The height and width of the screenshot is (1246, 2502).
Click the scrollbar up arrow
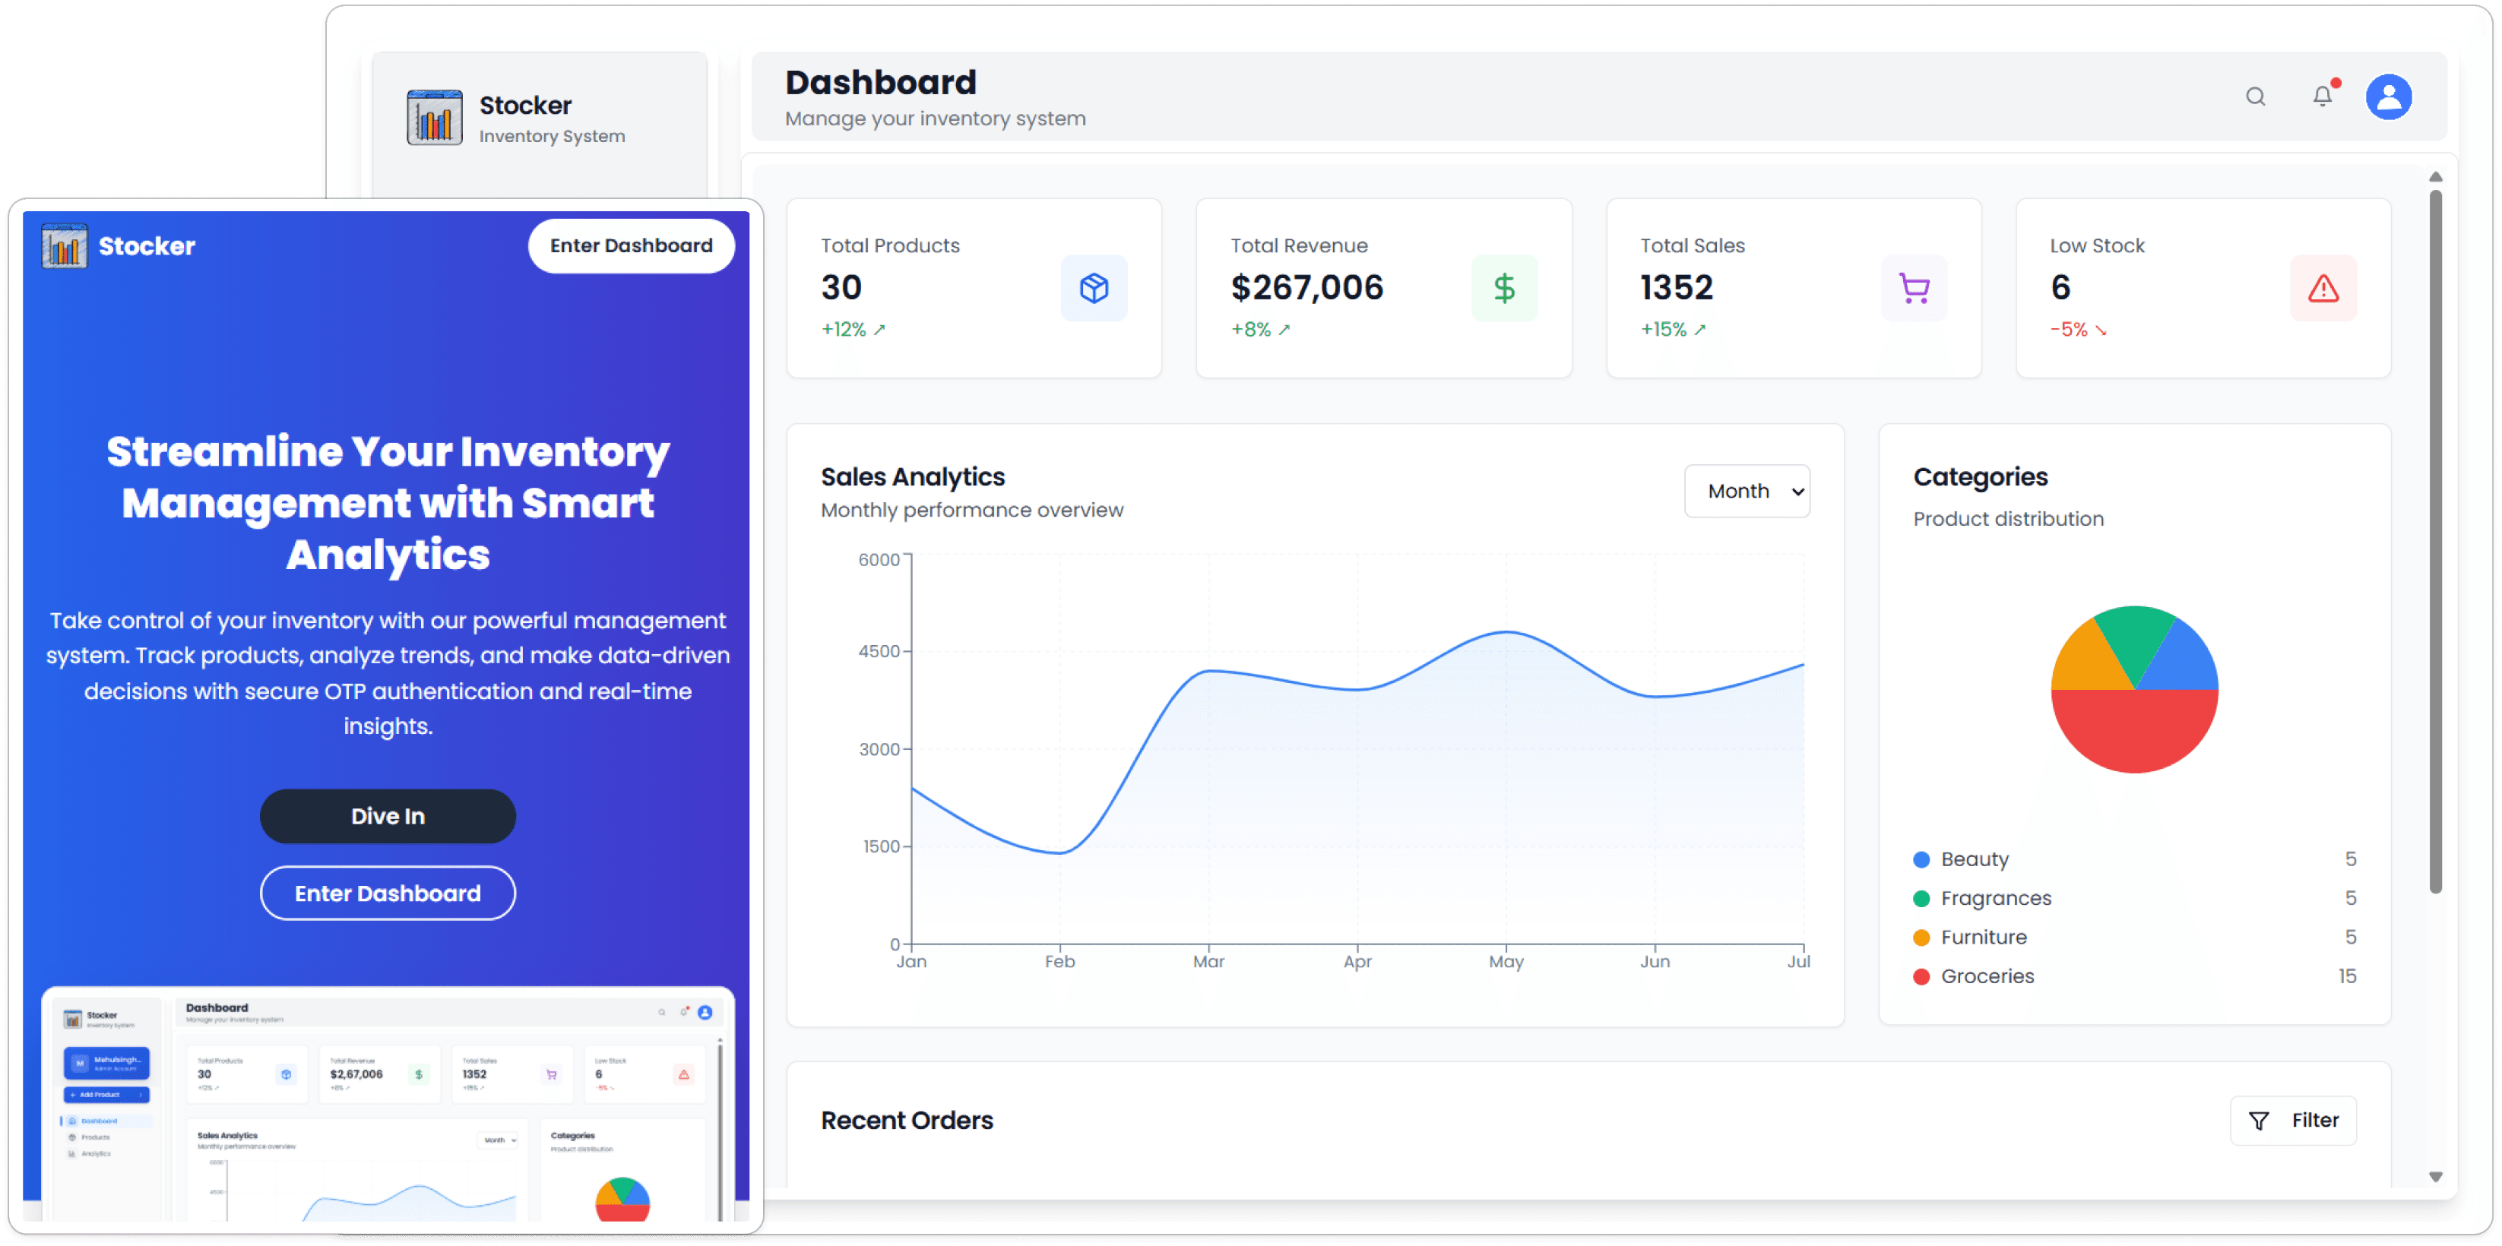click(2435, 177)
